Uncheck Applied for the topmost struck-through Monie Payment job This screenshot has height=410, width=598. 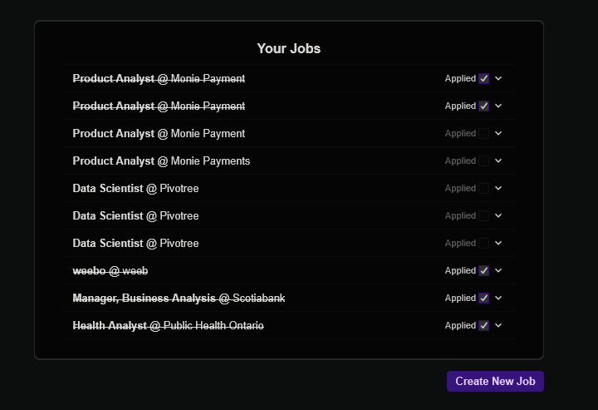tap(483, 79)
